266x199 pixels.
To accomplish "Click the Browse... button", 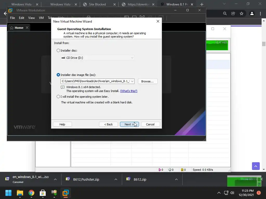I will click(148, 81).
